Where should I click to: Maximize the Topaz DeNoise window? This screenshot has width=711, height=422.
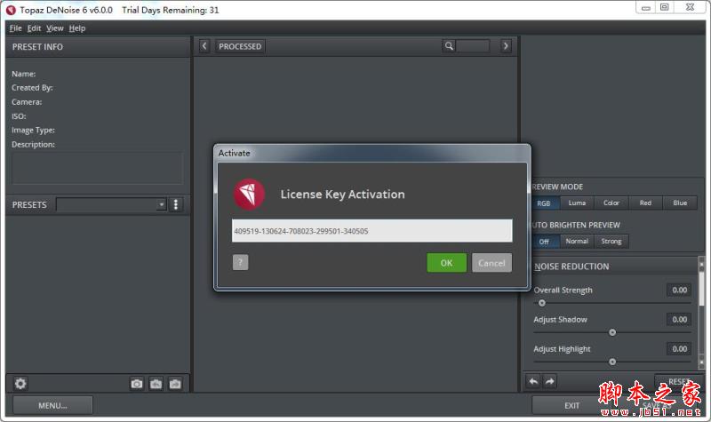pyautogui.click(x=664, y=8)
